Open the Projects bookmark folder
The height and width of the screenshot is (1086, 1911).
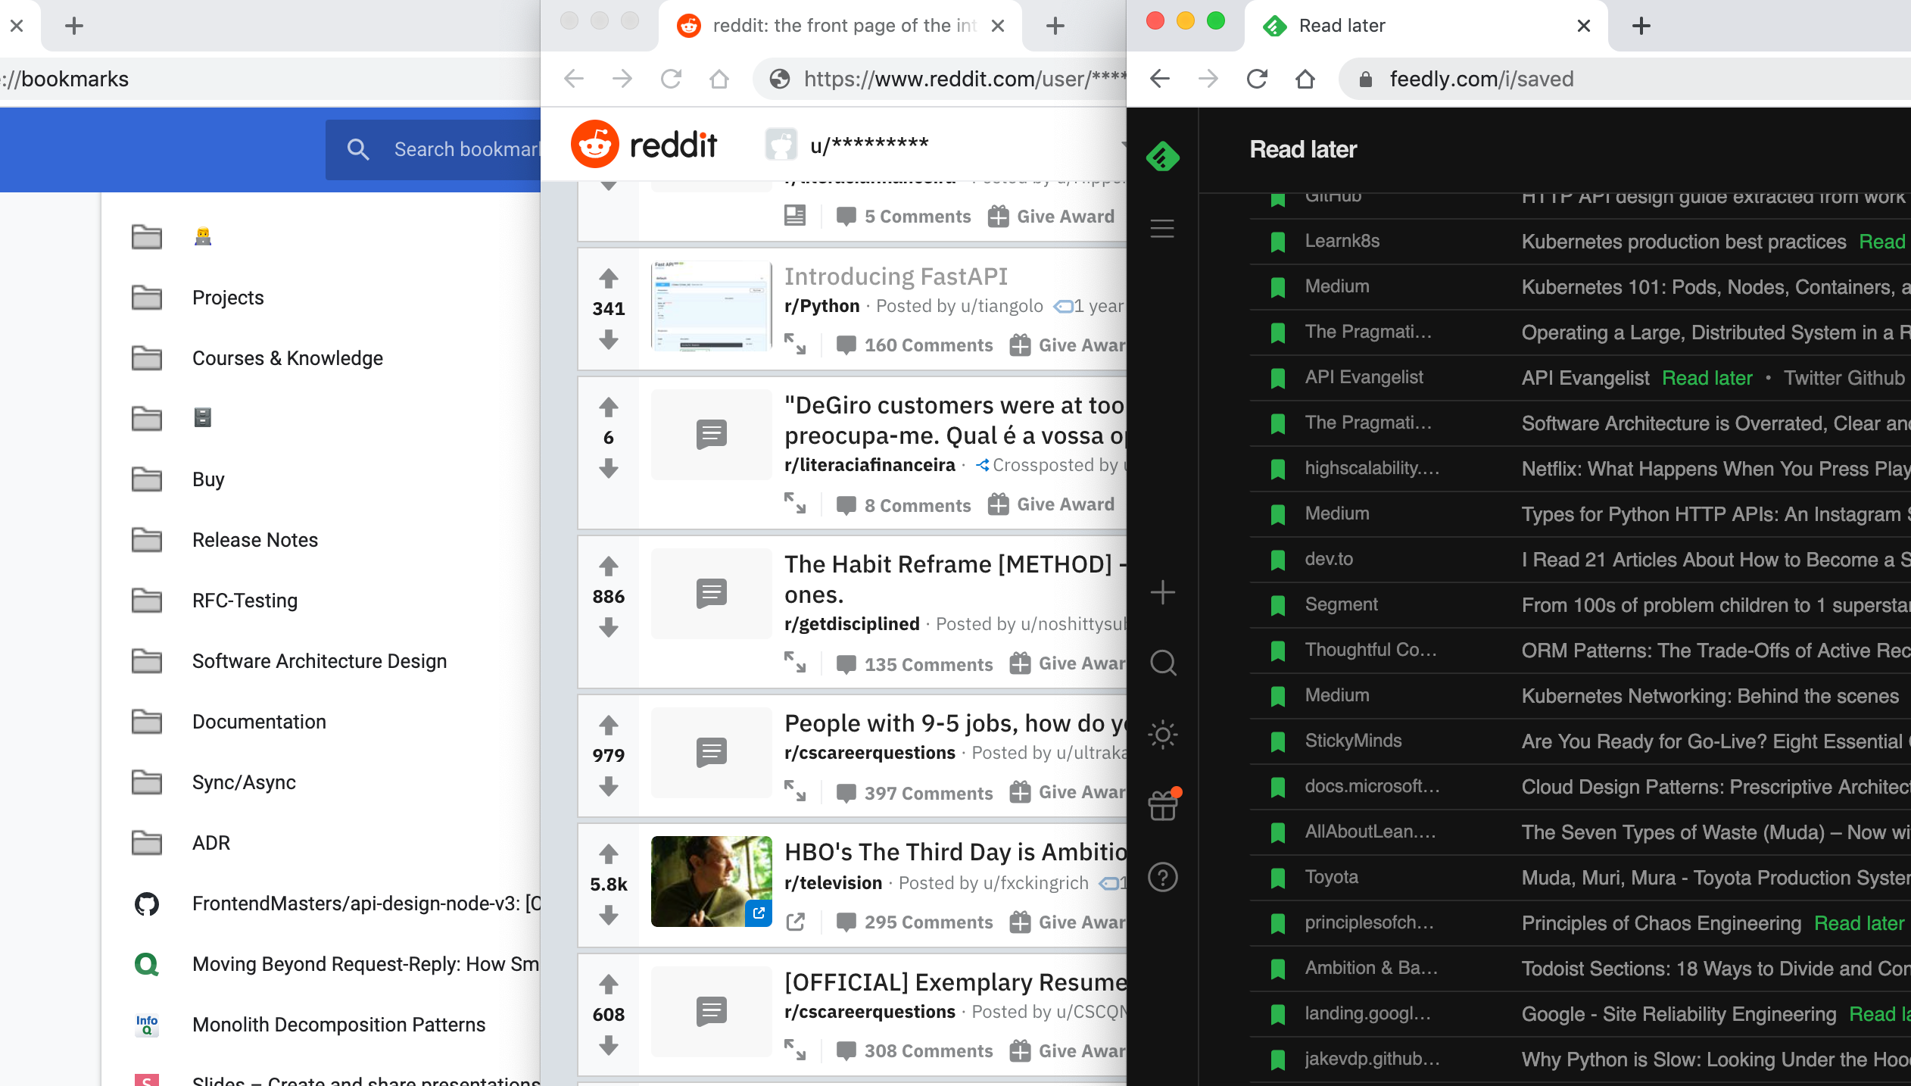click(228, 298)
